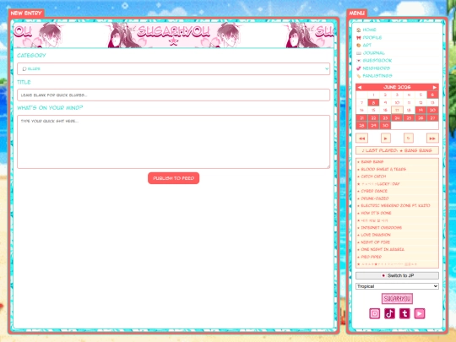Open the TikTok social icon
This screenshot has width=456, height=342.
coord(389,313)
